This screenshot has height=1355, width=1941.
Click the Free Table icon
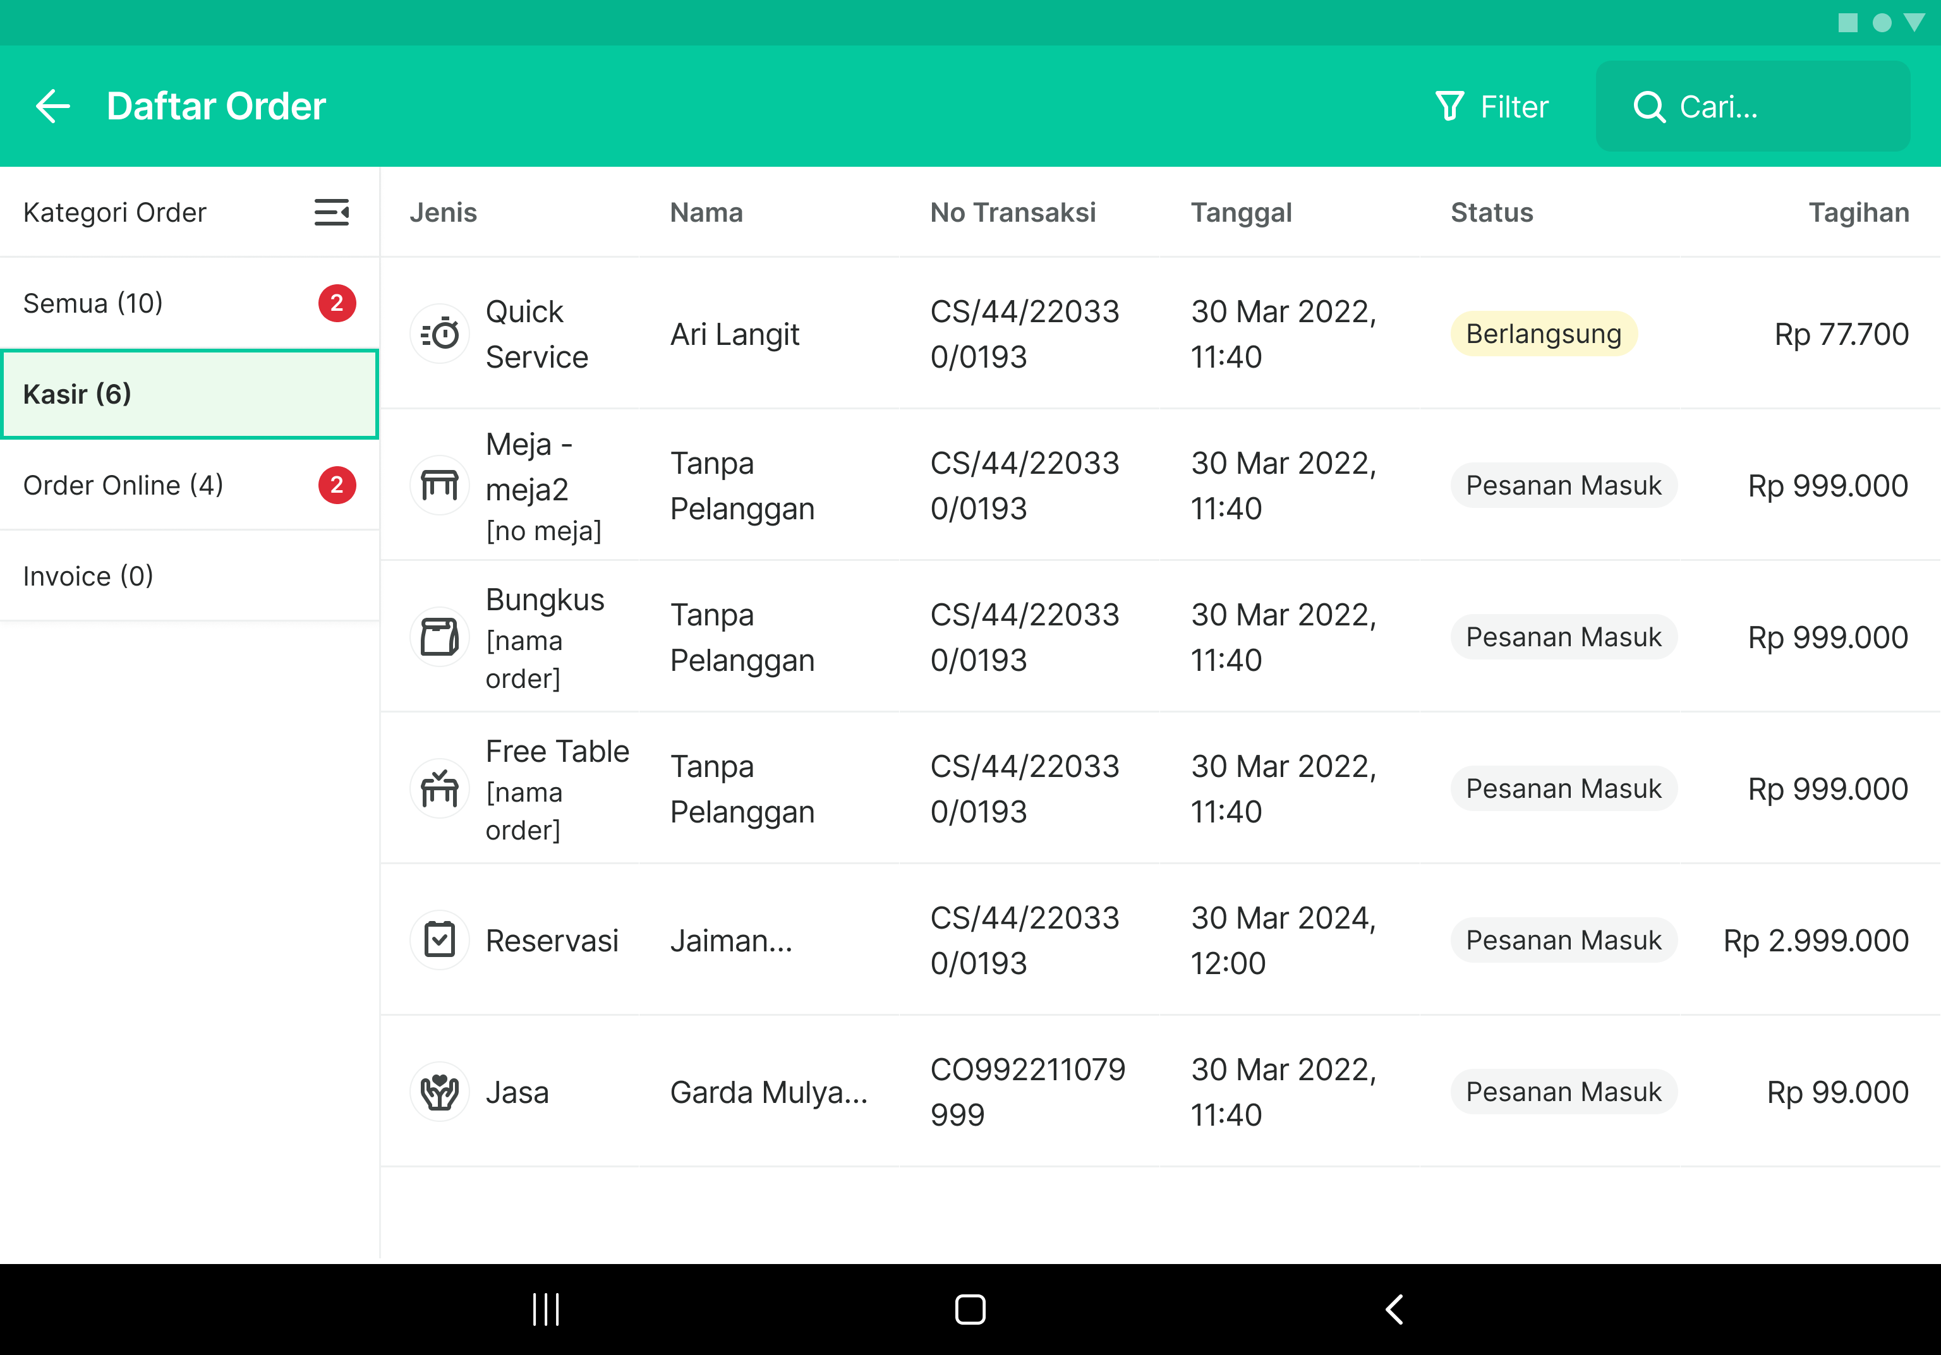pyautogui.click(x=440, y=788)
